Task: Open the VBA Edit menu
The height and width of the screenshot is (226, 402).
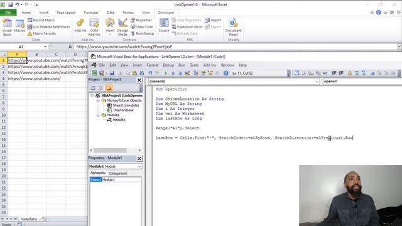Action: (x=112, y=65)
